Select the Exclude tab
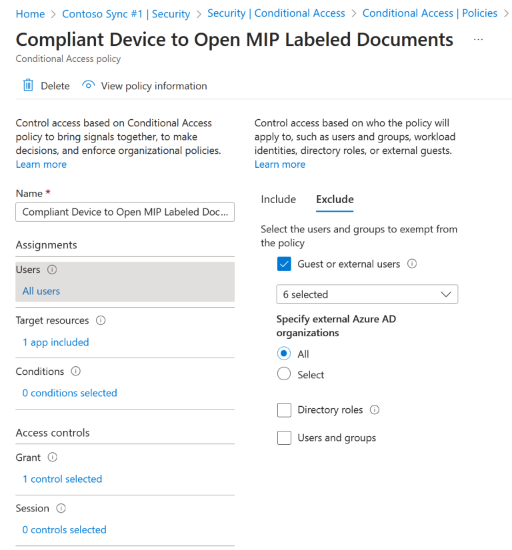 335,199
